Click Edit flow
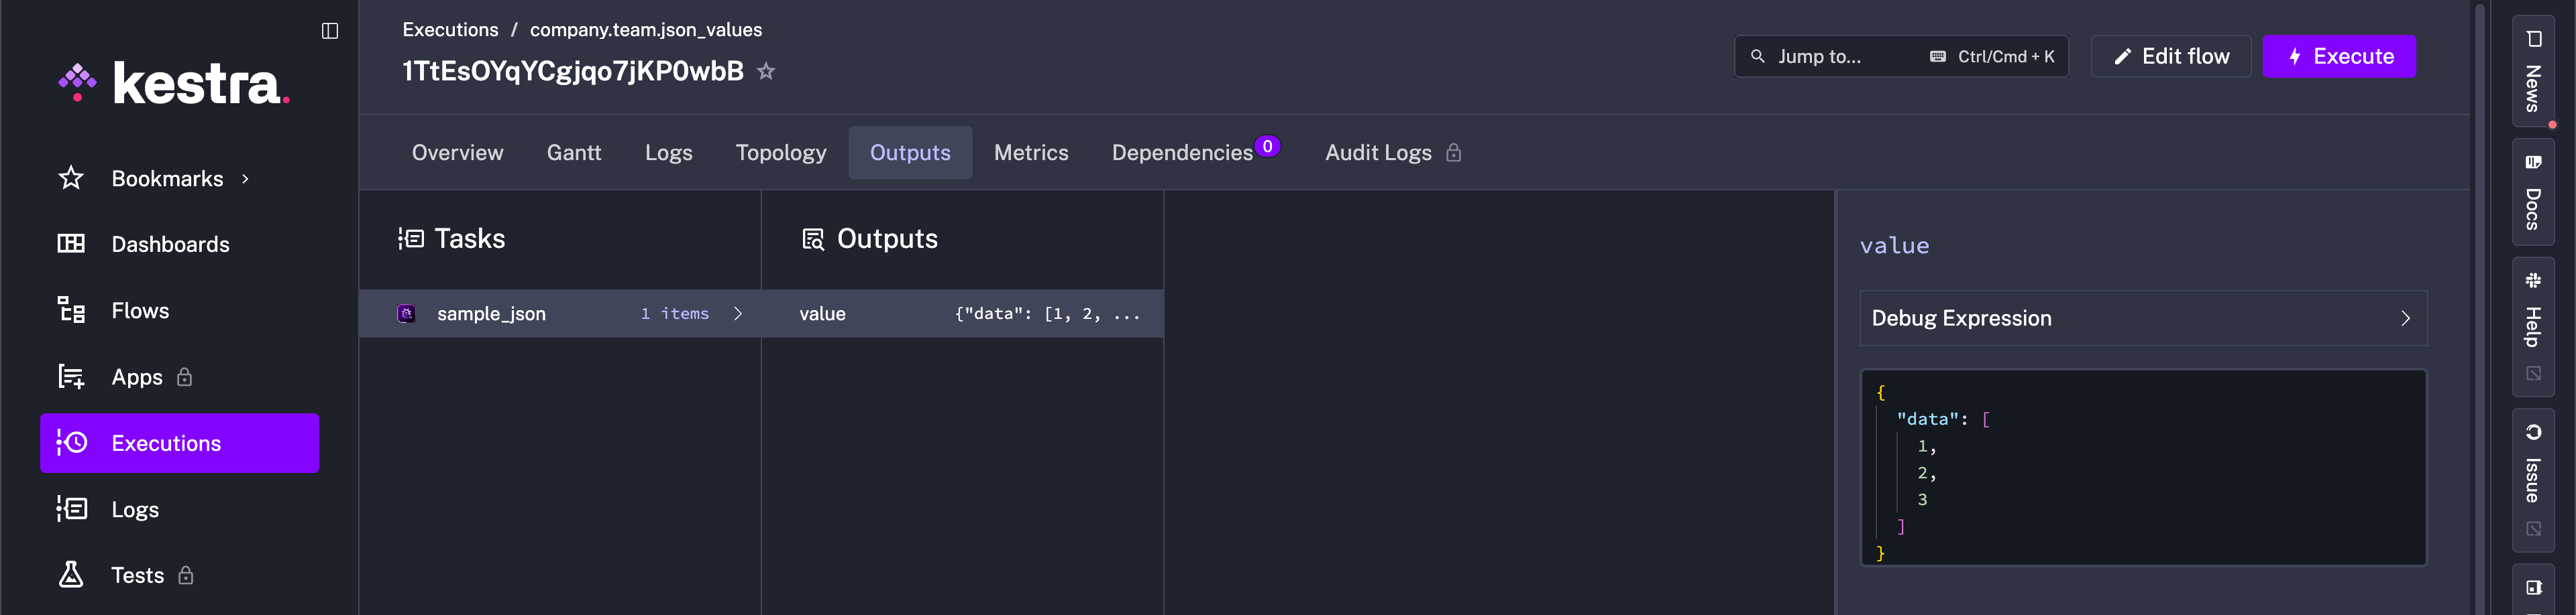This screenshot has height=615, width=2576. coord(2170,56)
